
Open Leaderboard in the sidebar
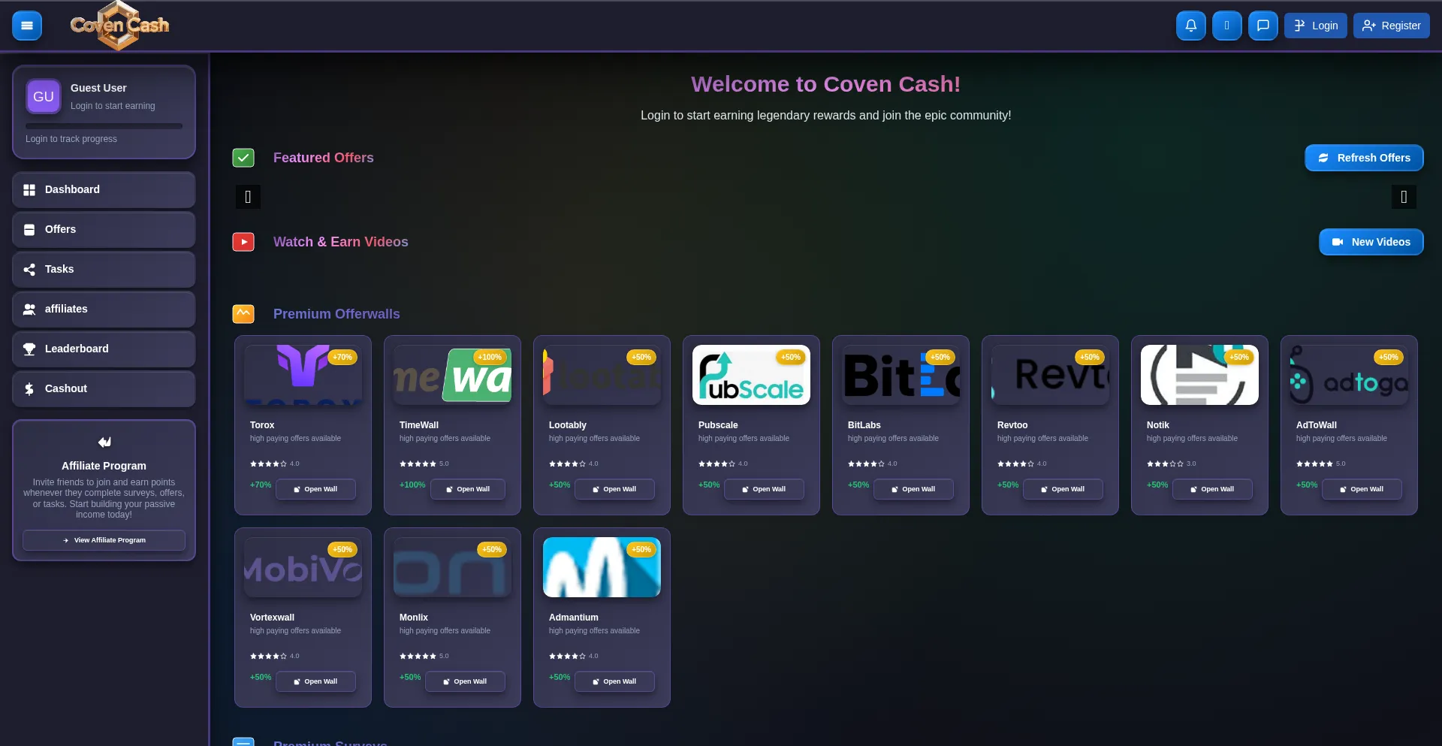pyautogui.click(x=104, y=349)
